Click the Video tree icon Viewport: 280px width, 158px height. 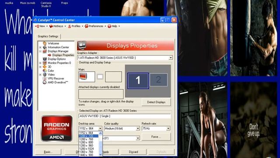[x=45, y=75]
